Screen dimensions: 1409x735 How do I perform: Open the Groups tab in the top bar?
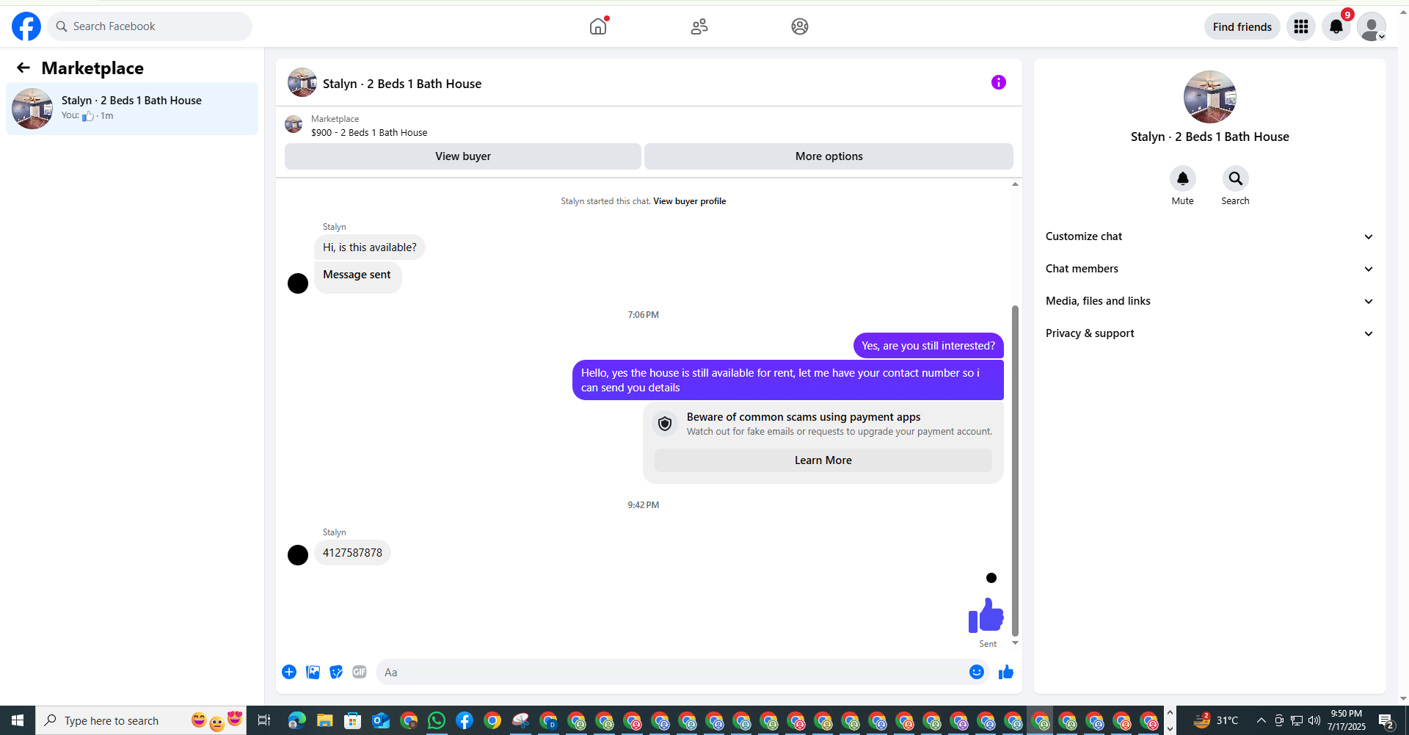[x=800, y=26]
